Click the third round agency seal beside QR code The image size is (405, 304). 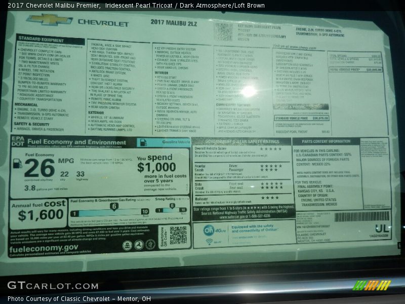coord(150,244)
